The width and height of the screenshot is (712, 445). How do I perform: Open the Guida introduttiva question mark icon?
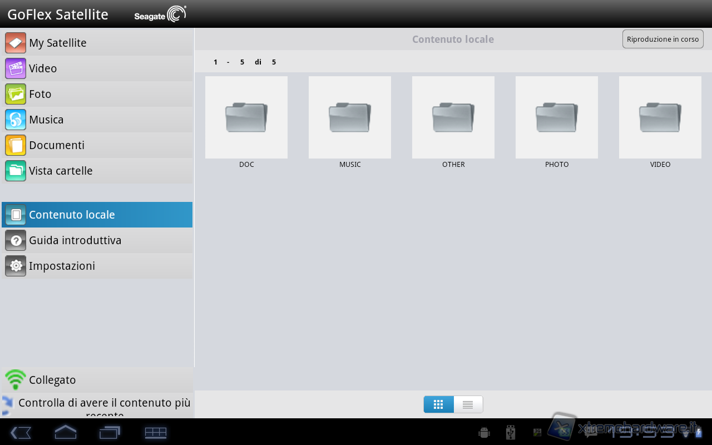click(x=16, y=240)
